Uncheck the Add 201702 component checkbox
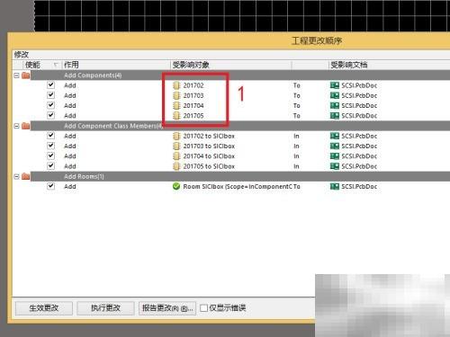The image size is (450, 337). [51, 85]
